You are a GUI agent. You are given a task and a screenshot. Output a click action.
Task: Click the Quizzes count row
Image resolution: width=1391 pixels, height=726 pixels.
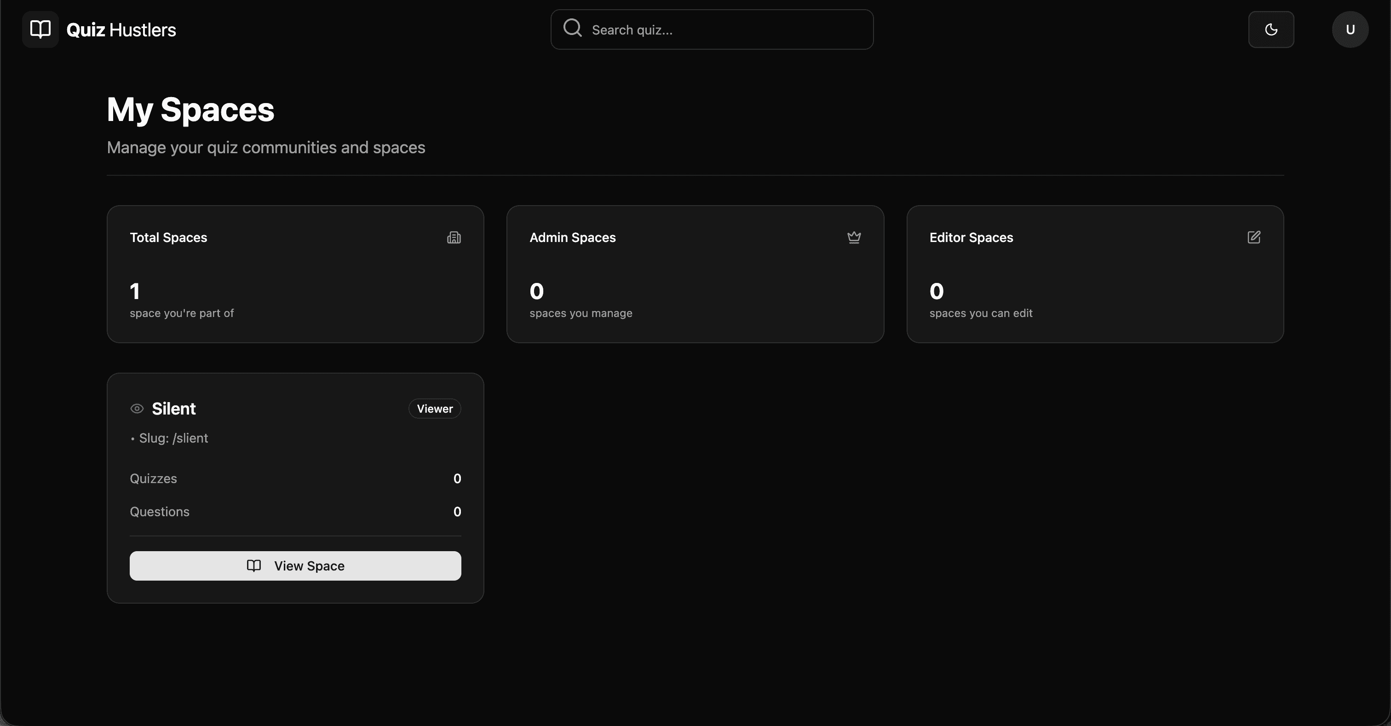click(x=295, y=478)
